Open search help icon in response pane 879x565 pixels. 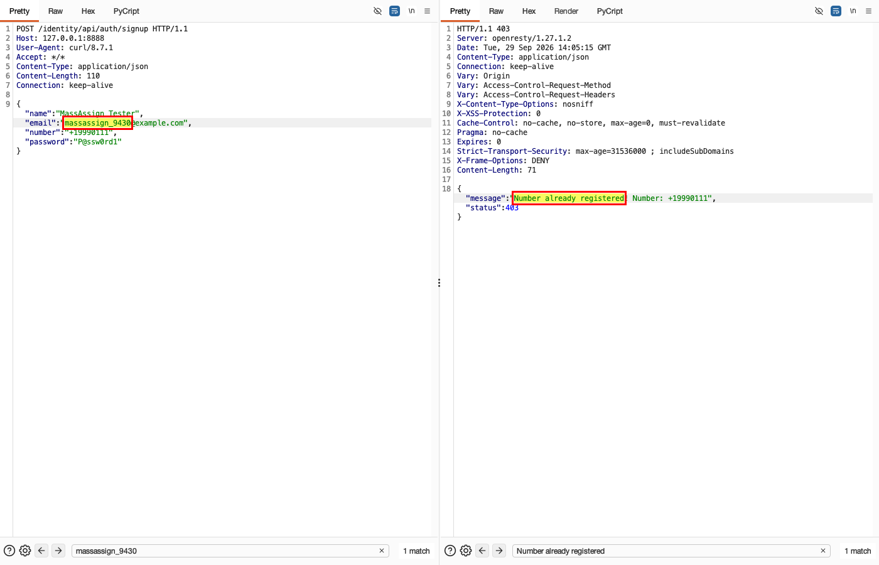coord(450,551)
